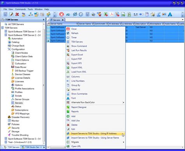Viewport: 185px width, 151px height.
Task: Click the blue Font 'A' toolbar icon
Action: [170, 14]
